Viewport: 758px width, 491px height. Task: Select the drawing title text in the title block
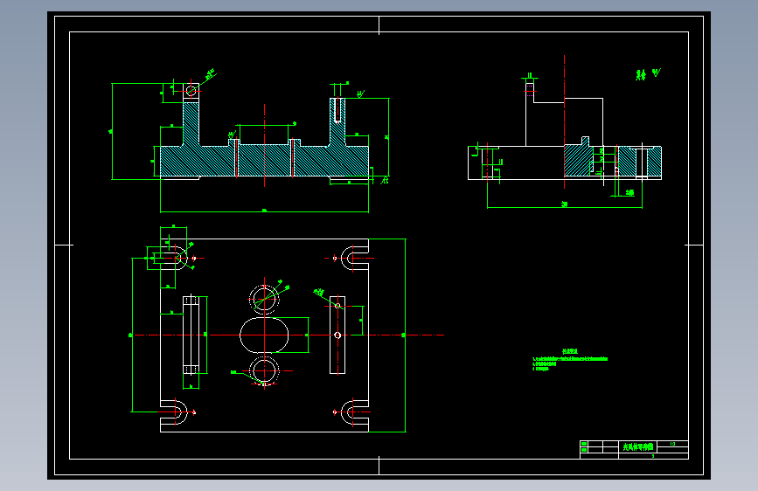637,447
